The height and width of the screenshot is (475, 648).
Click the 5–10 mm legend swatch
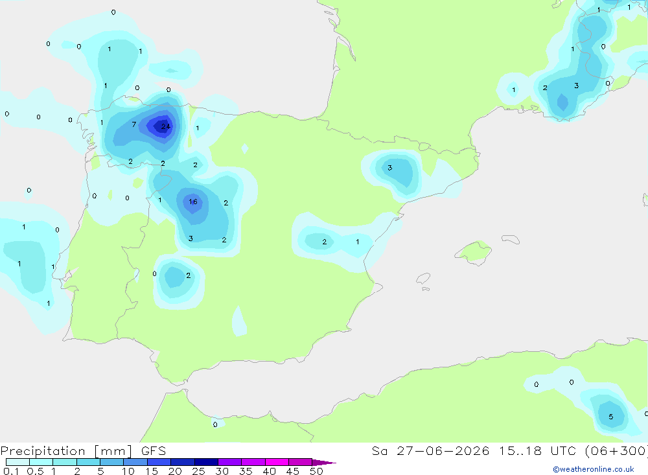click(x=111, y=462)
